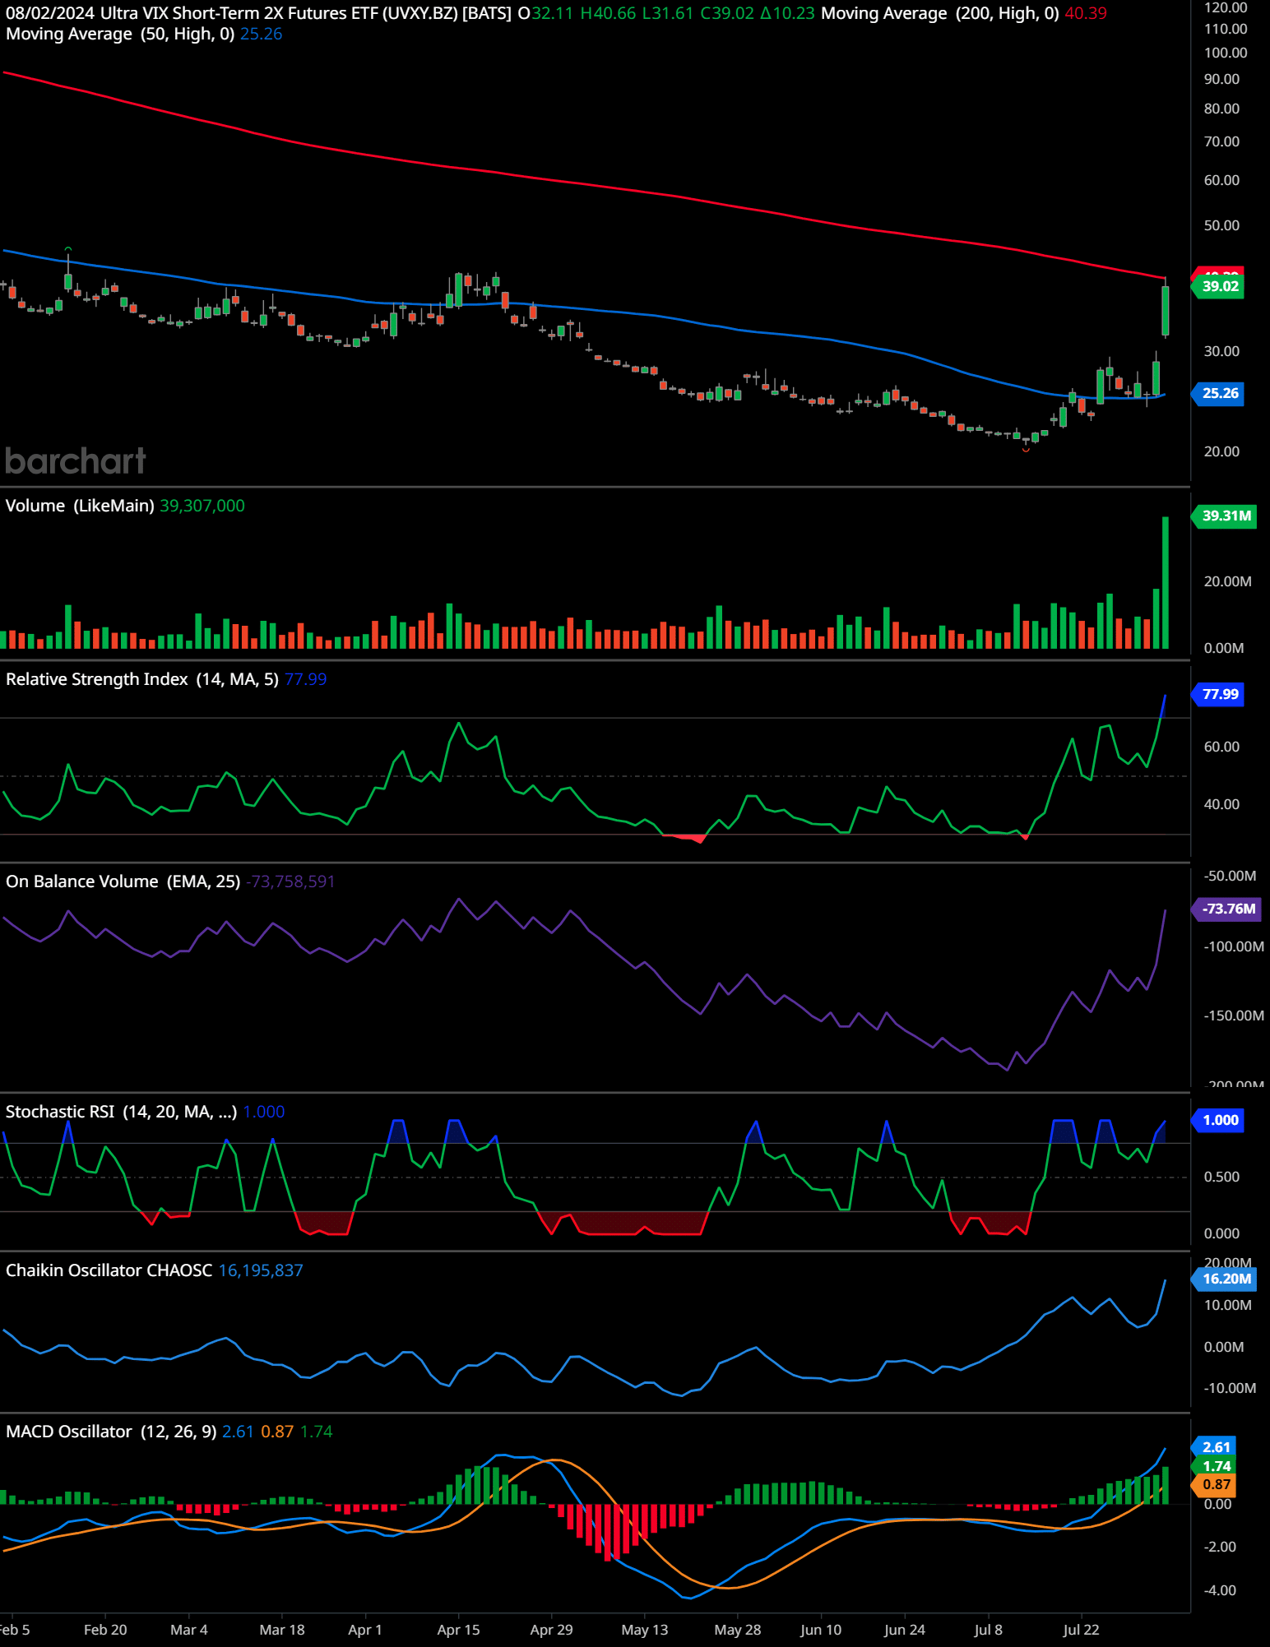
Task: Click the May 13 date axis label
Action: click(645, 1630)
